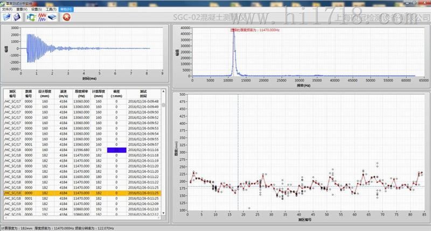Click 10860.000 in the 0:12:10 row

[81, 210]
